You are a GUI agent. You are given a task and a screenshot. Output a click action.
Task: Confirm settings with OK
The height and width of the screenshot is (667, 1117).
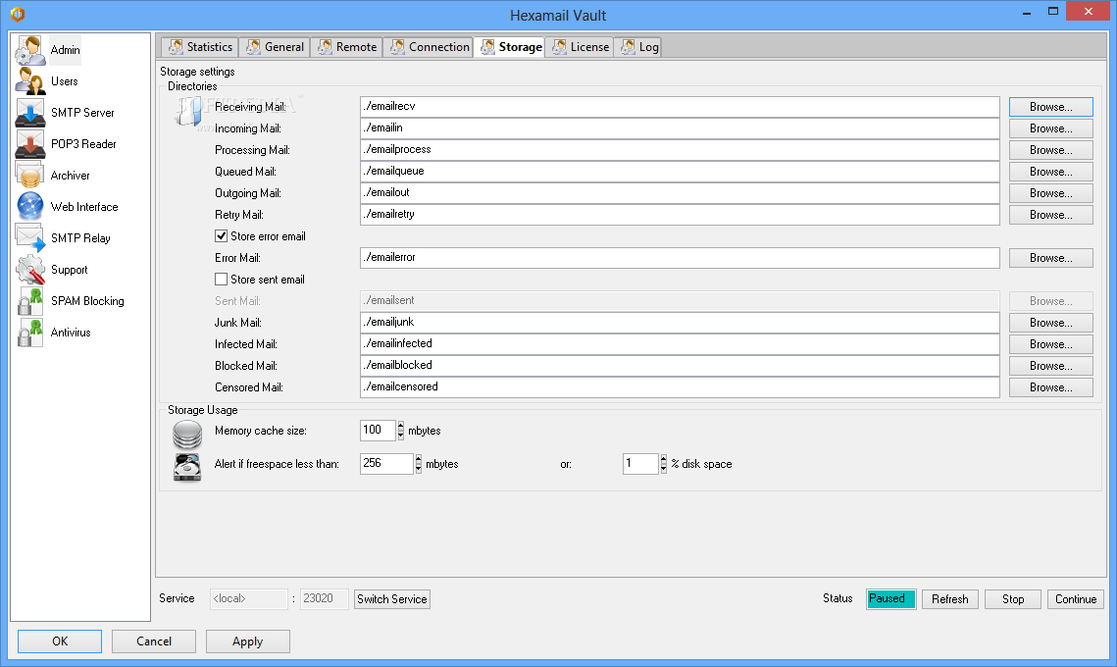tap(60, 641)
